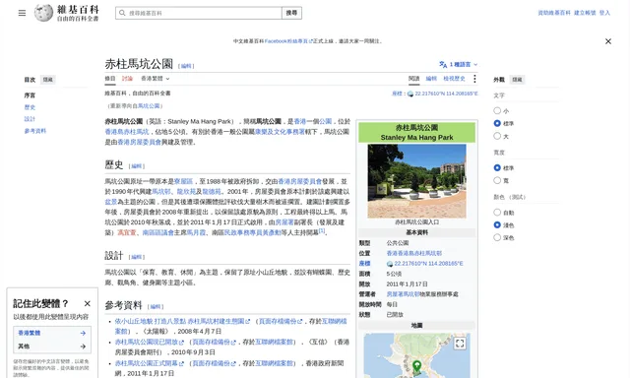The height and width of the screenshot is (378, 630).
Task: Choose 香港繁體 variant in popup
Action: (52, 333)
